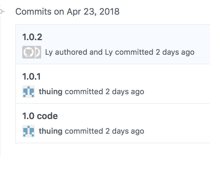The height and width of the screenshot is (170, 210).
Task: Click the Octocat author avatar on commit 1.0.2
Action: point(29,52)
